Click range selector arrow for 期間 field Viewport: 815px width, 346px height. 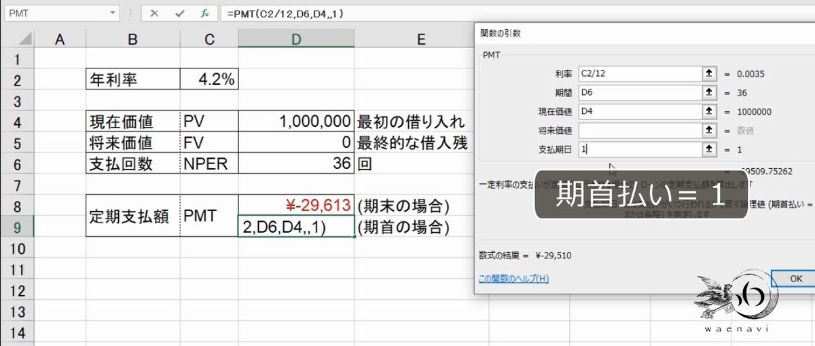(709, 92)
